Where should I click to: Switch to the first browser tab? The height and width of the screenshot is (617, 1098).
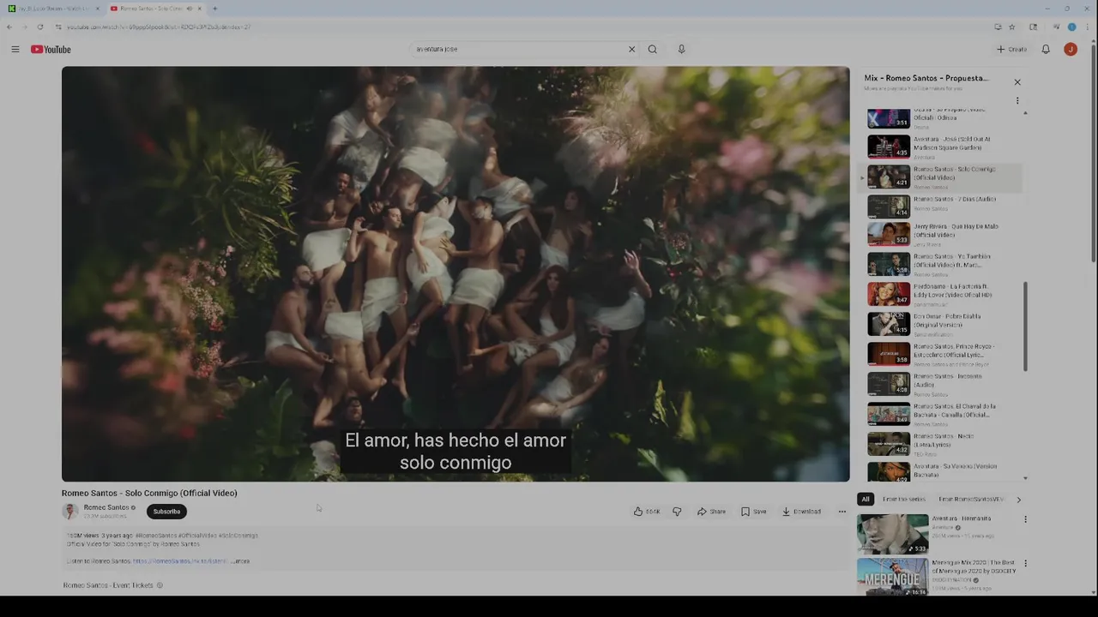click(x=54, y=9)
